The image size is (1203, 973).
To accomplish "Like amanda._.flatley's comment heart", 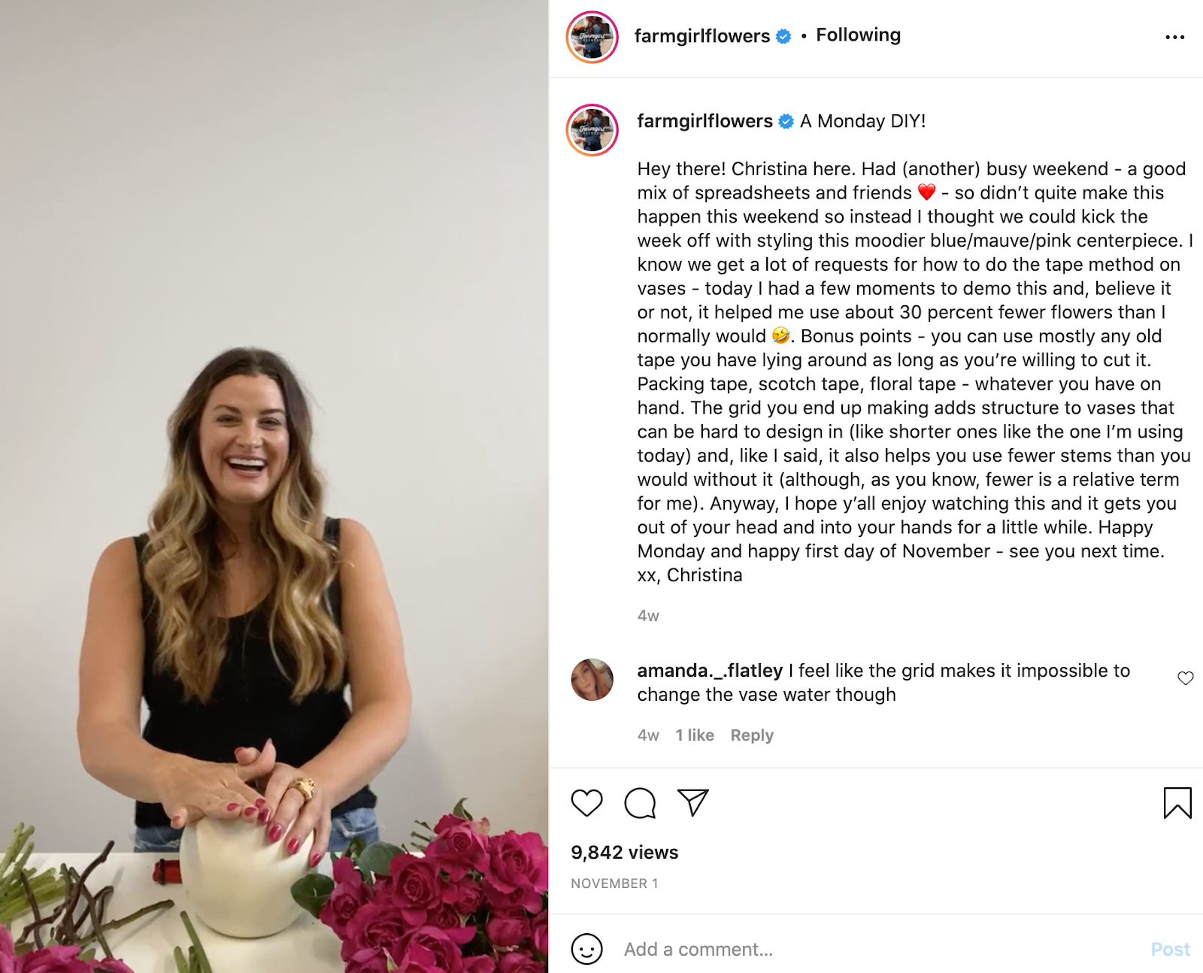I will coord(1186,678).
